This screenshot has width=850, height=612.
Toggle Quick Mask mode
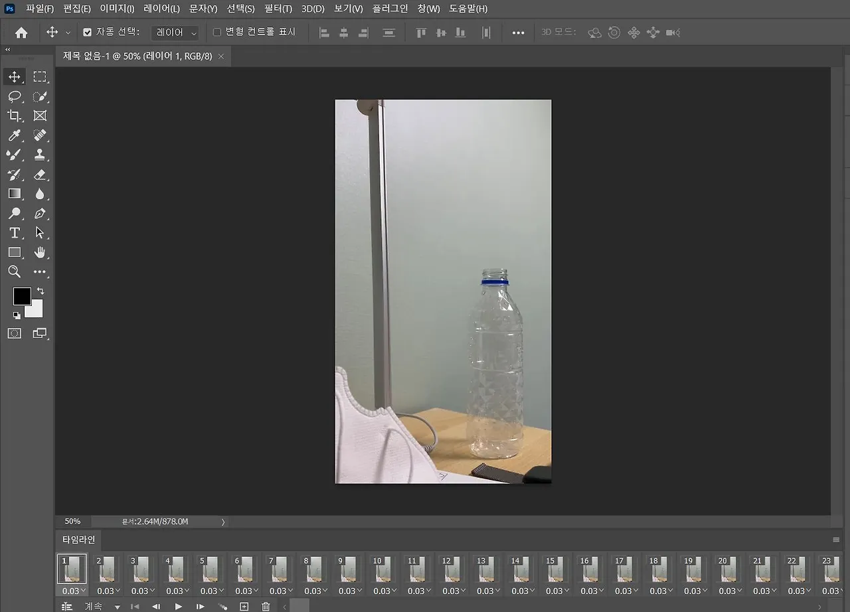pyautogui.click(x=14, y=333)
